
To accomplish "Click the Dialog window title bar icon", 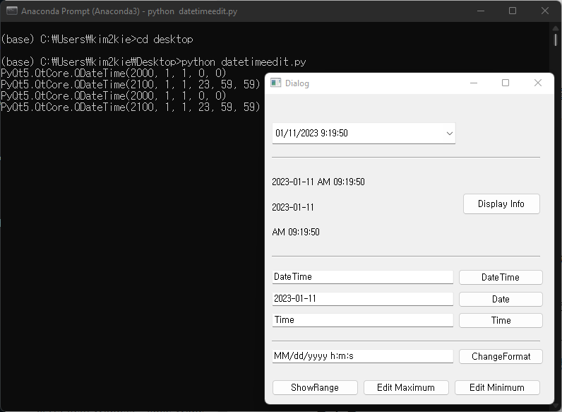I will (275, 83).
